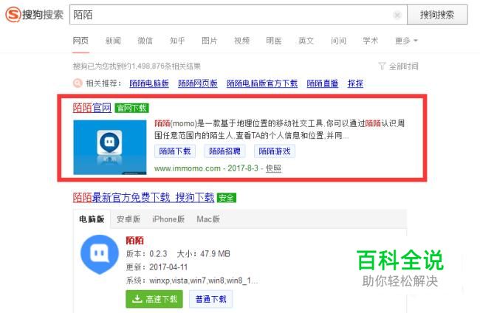
Task: Click the 版本: 0.2.3 text
Action: click(x=147, y=254)
